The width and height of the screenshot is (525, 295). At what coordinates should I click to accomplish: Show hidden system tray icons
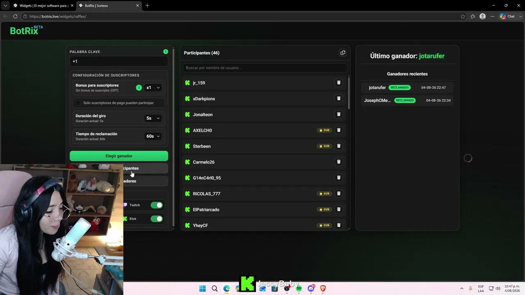click(462, 288)
